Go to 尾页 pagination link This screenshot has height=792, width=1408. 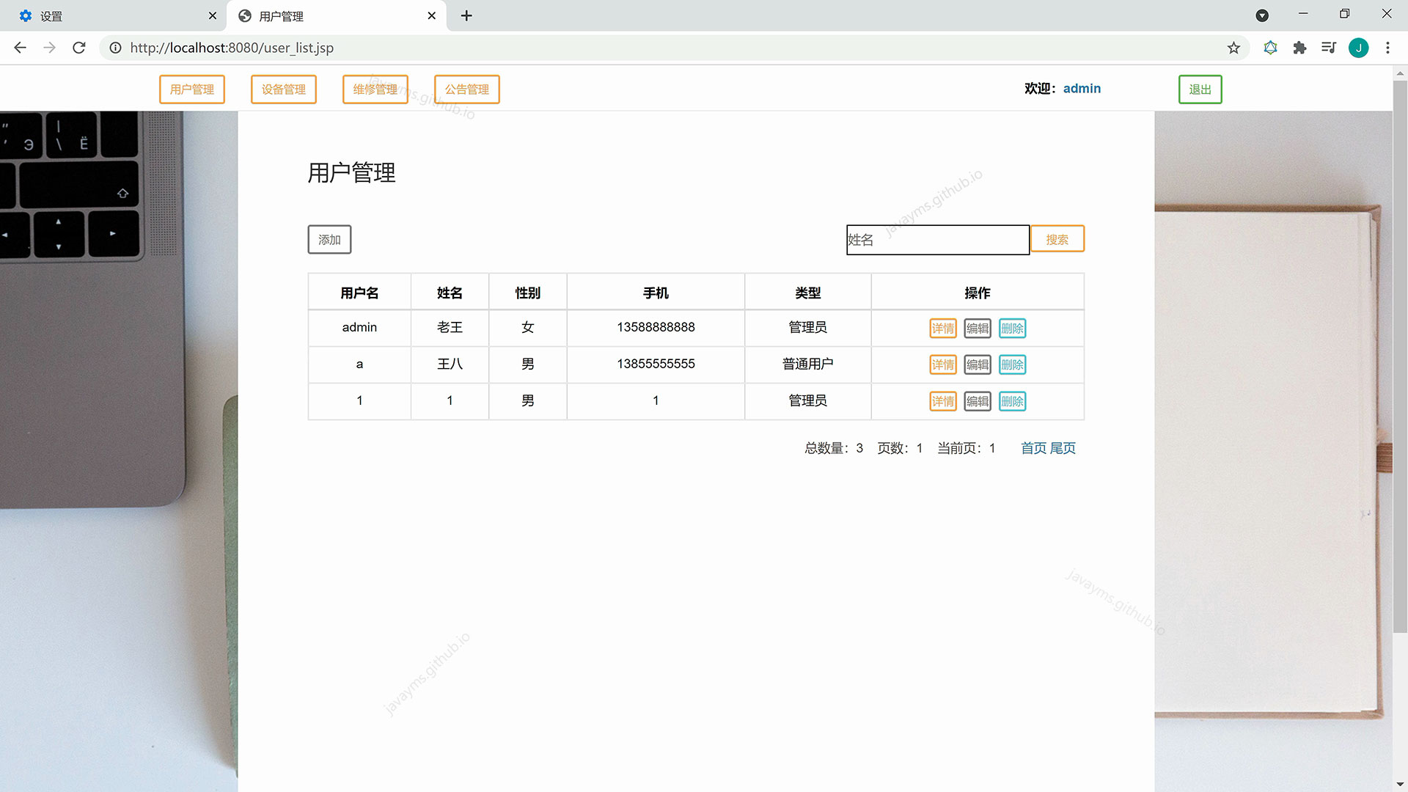click(x=1063, y=448)
